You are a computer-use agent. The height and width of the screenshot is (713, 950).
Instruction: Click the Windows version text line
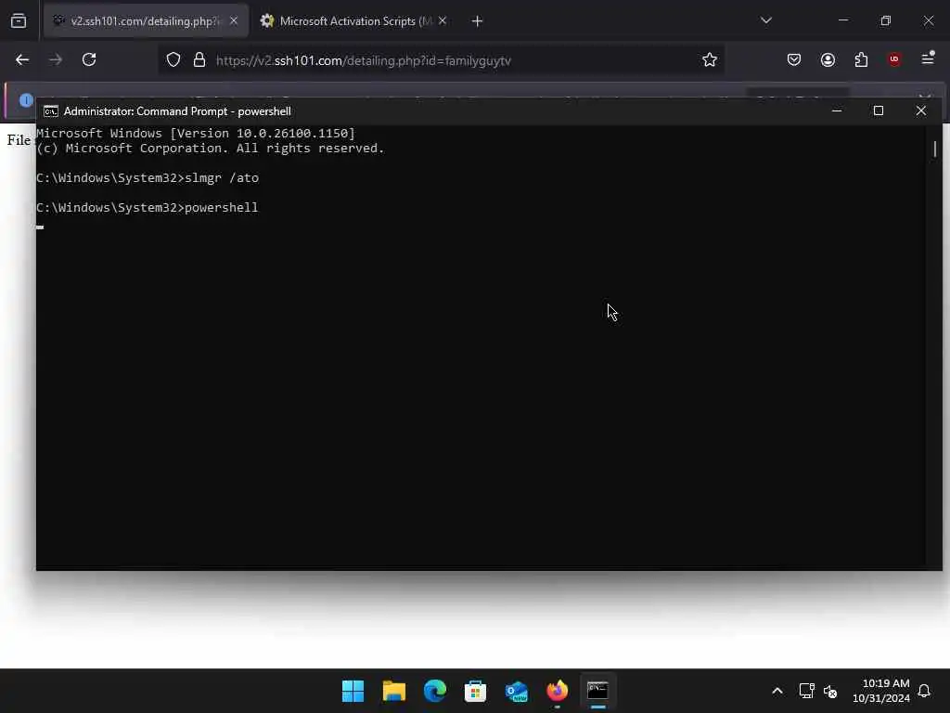click(x=196, y=134)
